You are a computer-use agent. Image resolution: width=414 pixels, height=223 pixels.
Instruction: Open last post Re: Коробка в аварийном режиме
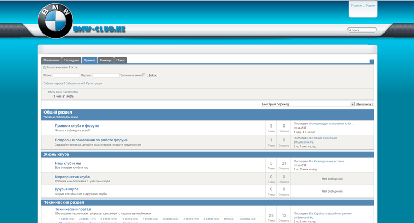330,214
